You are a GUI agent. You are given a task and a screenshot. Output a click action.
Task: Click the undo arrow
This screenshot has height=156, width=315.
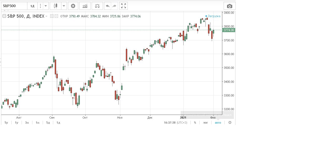pyautogui.click(x=108, y=6)
